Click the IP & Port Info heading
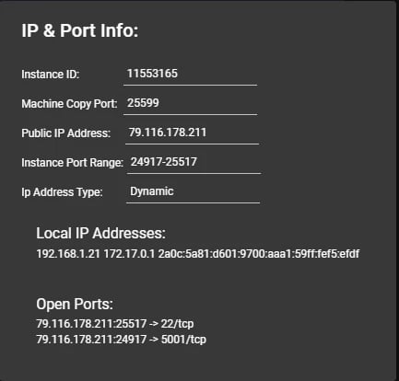The height and width of the screenshot is (381, 399). click(x=80, y=30)
